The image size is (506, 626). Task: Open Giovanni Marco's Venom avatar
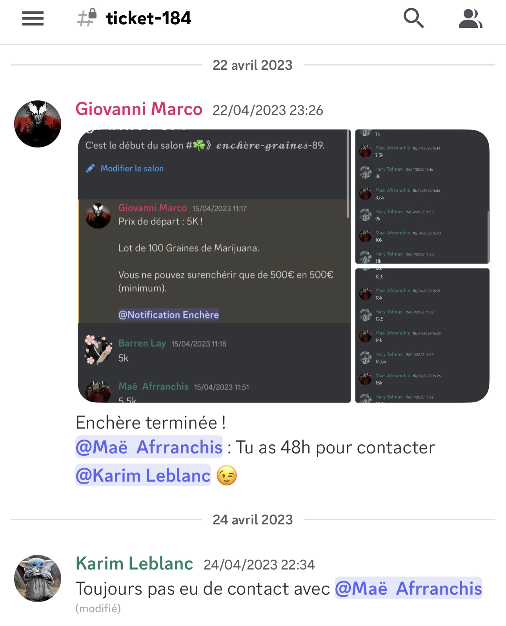[38, 124]
